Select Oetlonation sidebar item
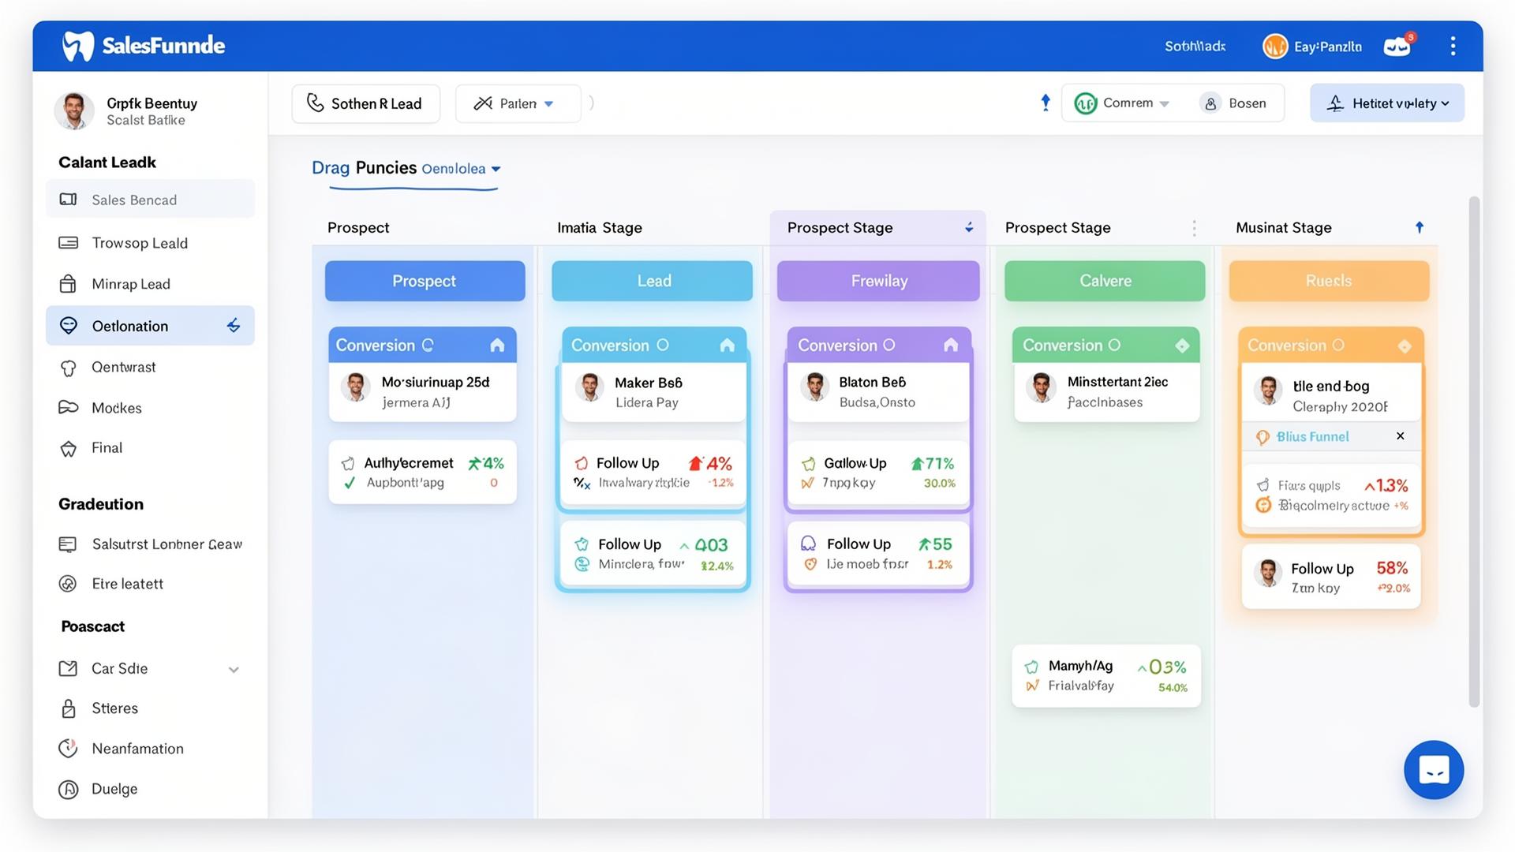Screen dimensions: 1515x852 point(150,326)
